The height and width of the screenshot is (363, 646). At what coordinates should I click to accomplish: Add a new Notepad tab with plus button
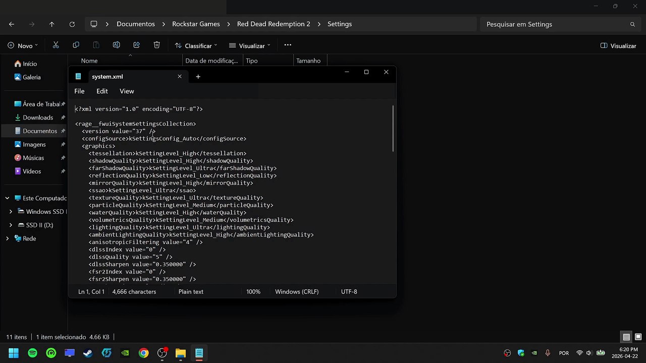pyautogui.click(x=198, y=77)
